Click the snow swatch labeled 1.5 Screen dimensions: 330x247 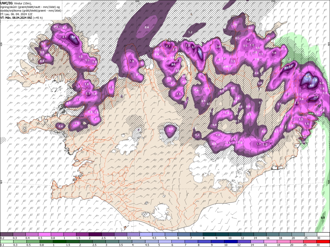pyautogui.click(x=82, y=234)
